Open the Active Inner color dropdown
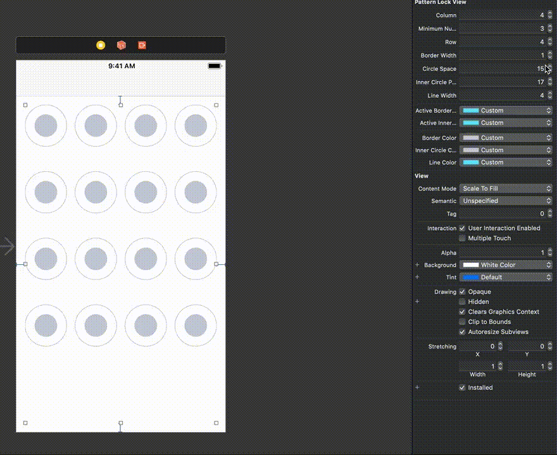The height and width of the screenshot is (455, 557). (506, 123)
